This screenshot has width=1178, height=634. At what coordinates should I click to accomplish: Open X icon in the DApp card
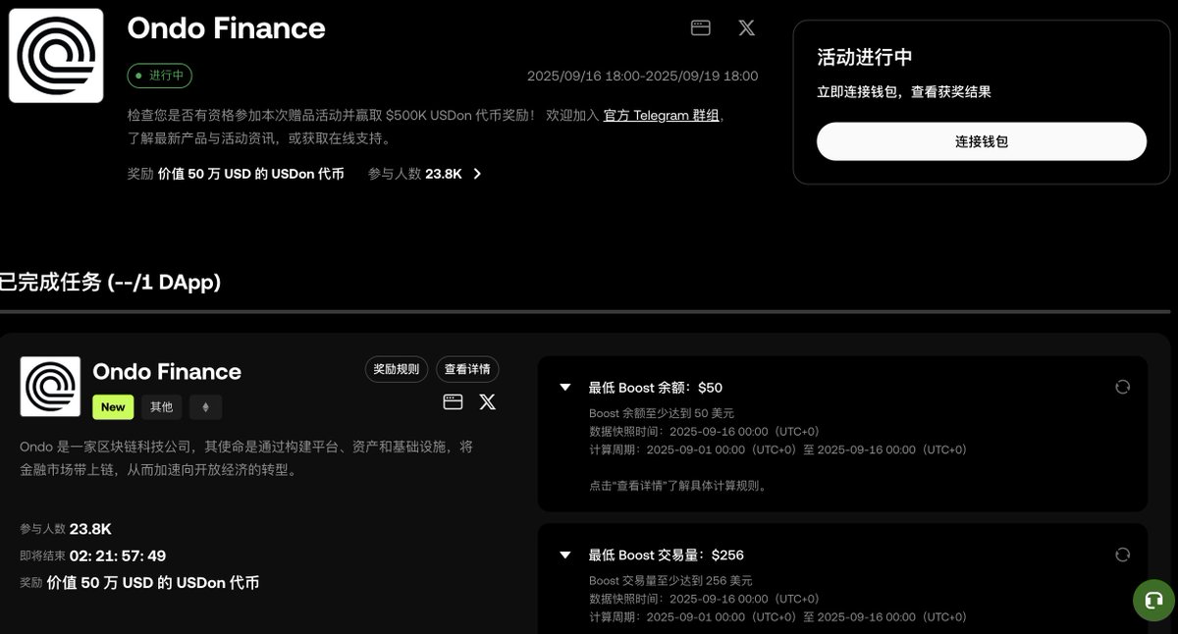pos(487,401)
